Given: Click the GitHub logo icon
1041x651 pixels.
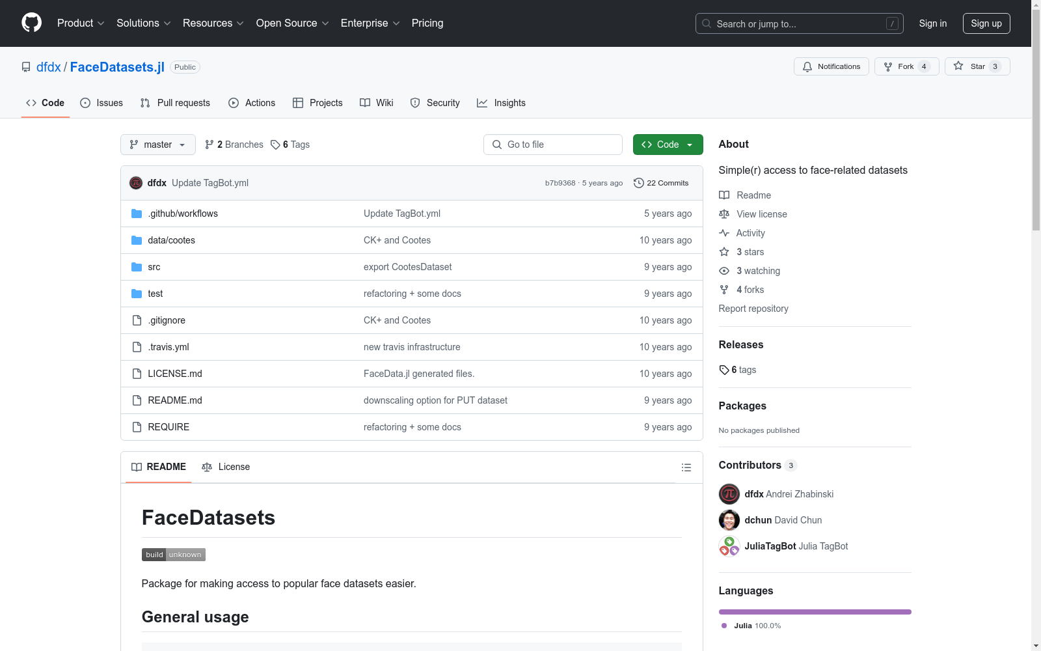Looking at the screenshot, I should [31, 23].
